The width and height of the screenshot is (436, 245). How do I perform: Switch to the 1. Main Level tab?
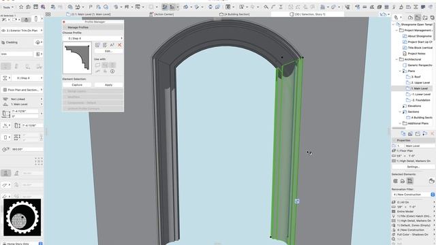click(89, 14)
